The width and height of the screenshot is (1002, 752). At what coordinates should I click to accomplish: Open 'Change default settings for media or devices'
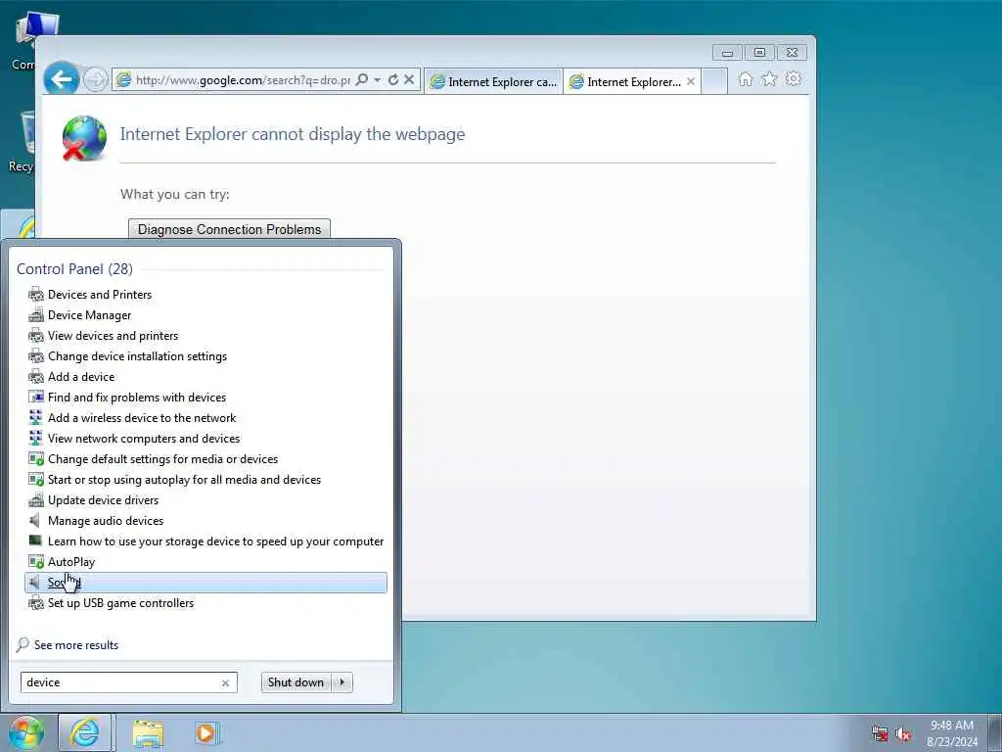coord(163,459)
